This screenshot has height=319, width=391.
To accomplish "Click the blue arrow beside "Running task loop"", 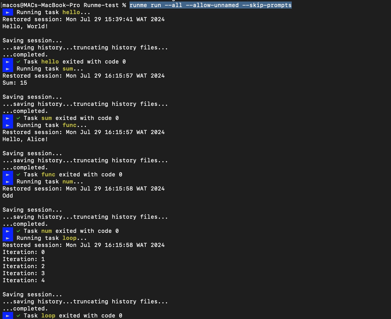I will (x=8, y=238).
